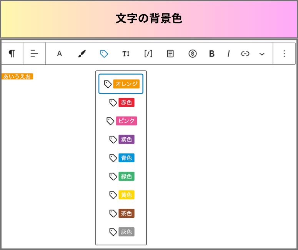Open the block options three-dot menu

(284, 53)
